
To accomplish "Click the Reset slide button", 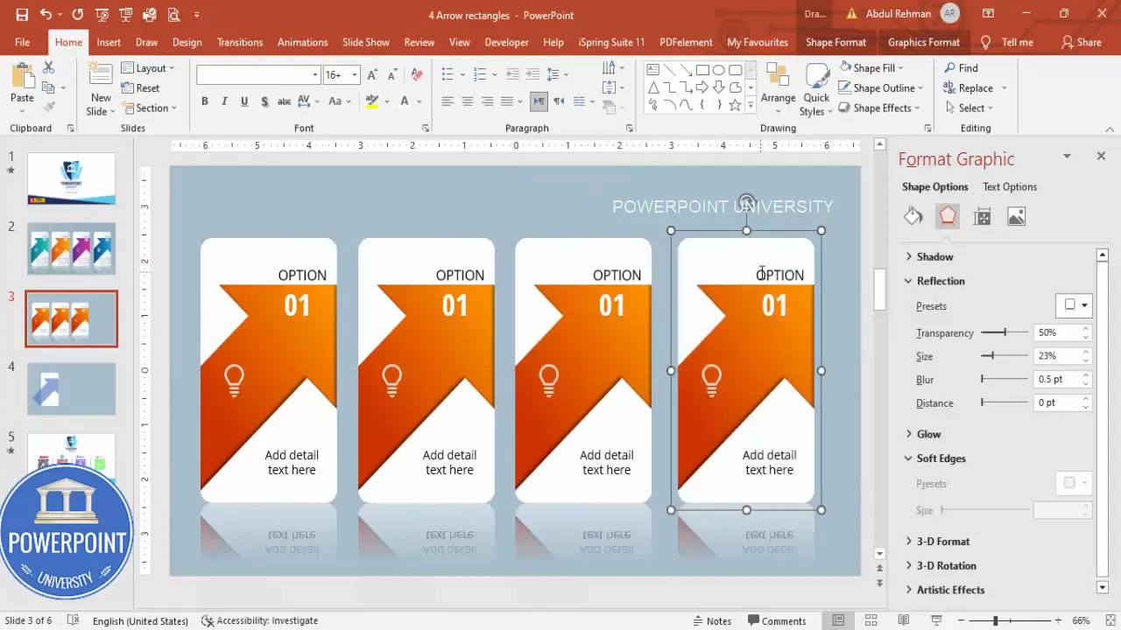I will [x=140, y=87].
